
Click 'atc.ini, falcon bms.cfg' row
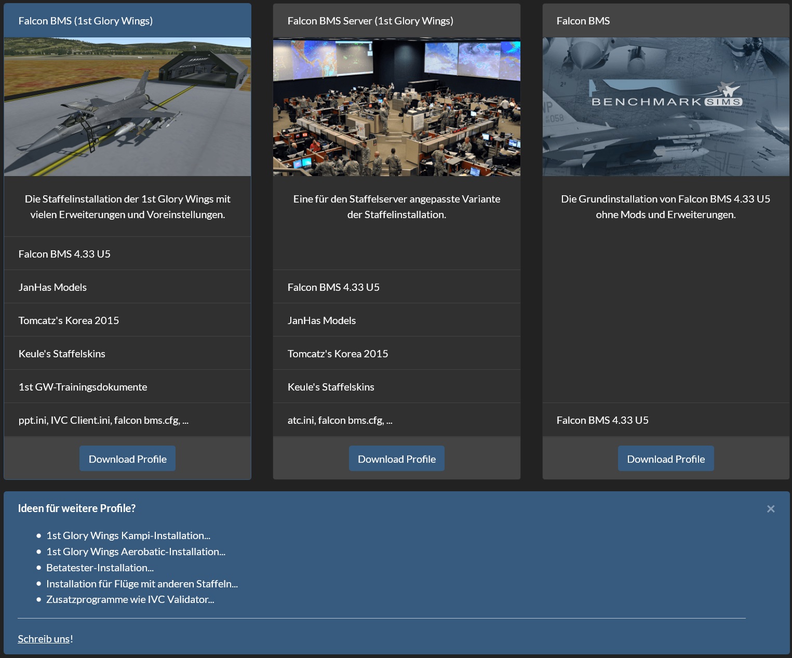point(397,420)
